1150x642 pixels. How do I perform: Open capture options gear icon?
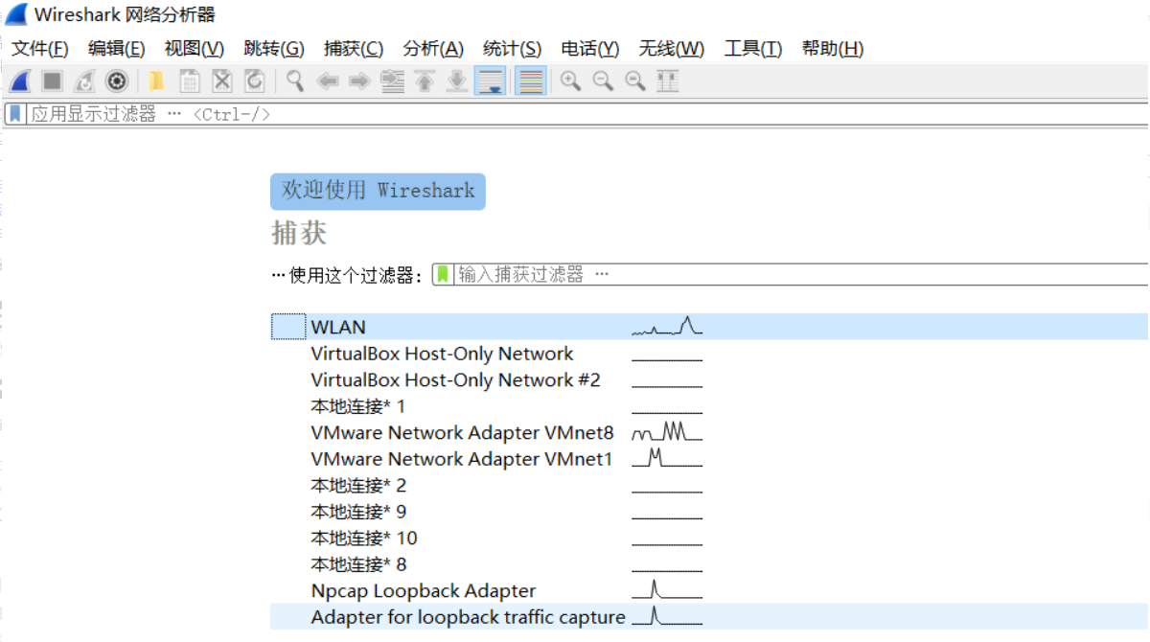point(117,81)
